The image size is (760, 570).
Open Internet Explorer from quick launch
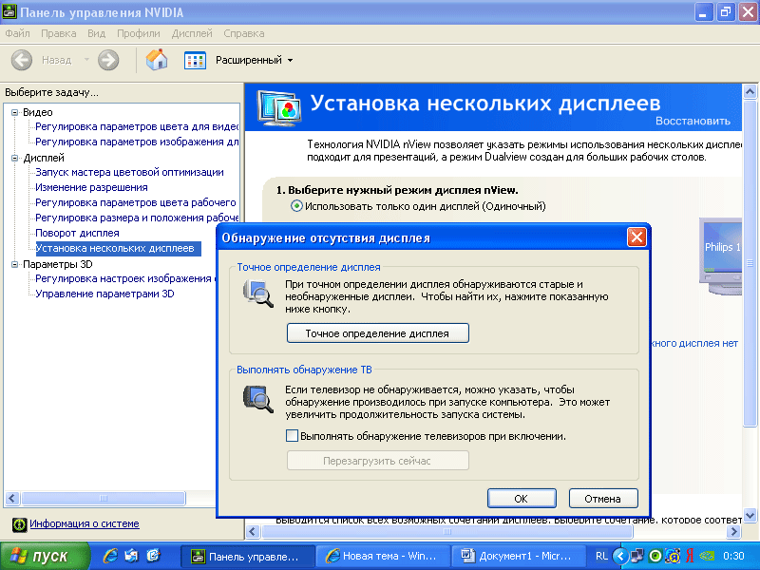[110, 556]
